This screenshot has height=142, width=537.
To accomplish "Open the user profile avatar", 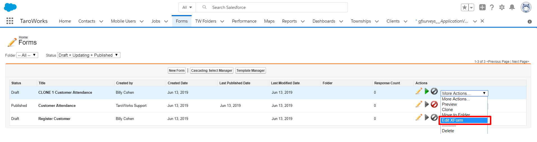I will 526,7.
